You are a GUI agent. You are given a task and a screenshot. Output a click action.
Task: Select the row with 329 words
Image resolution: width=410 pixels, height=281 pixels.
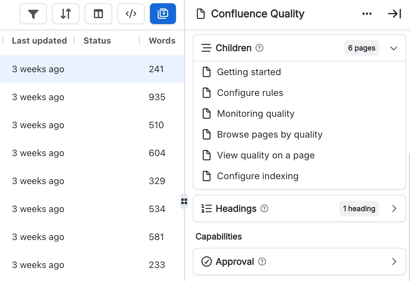(x=92, y=181)
